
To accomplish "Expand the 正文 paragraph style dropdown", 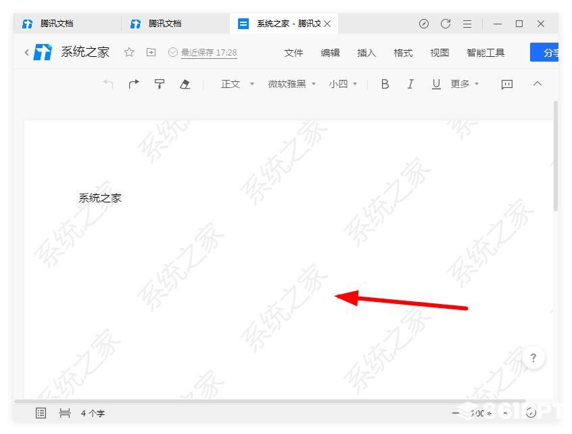I will [x=237, y=84].
